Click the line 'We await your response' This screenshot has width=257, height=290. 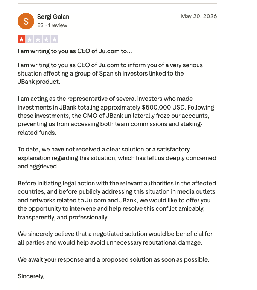[x=114, y=259]
